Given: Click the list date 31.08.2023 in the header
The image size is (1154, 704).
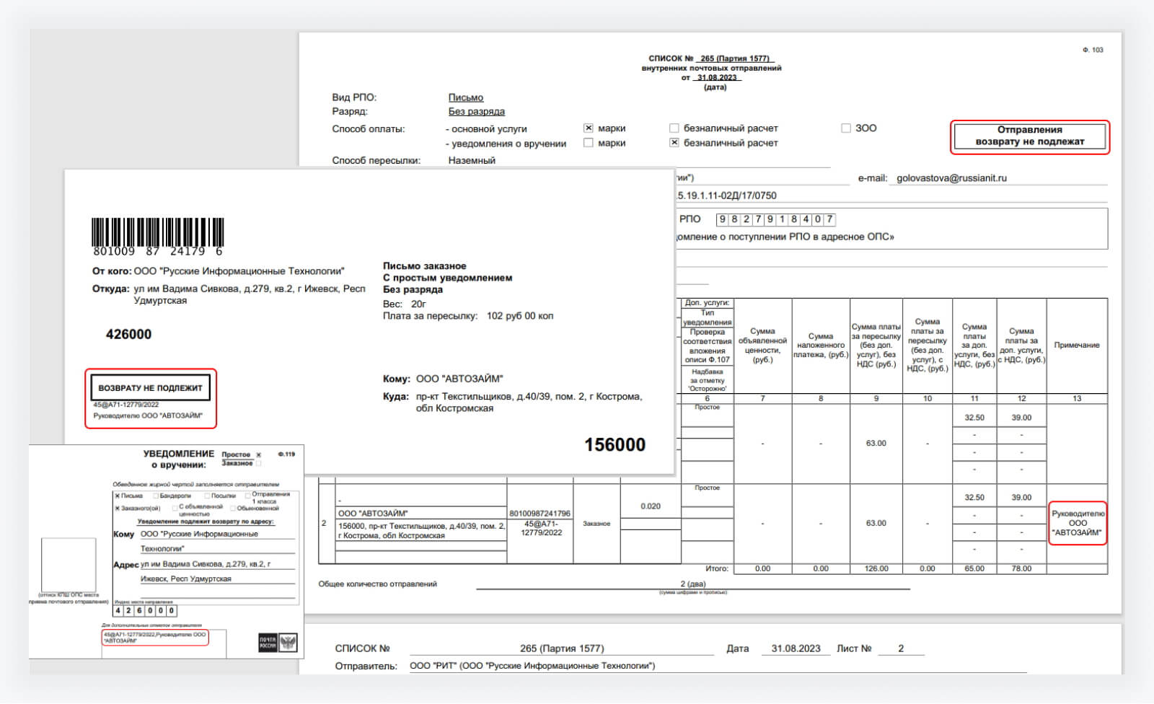Looking at the screenshot, I should tap(717, 77).
